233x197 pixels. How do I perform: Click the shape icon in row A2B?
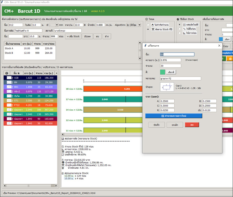[10, 78]
